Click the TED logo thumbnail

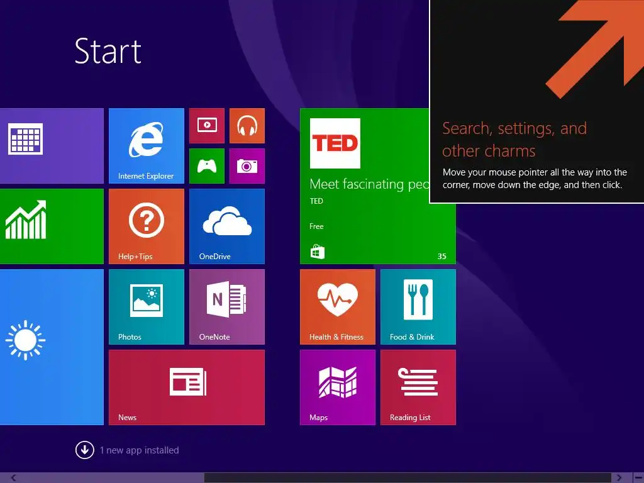[x=335, y=143]
